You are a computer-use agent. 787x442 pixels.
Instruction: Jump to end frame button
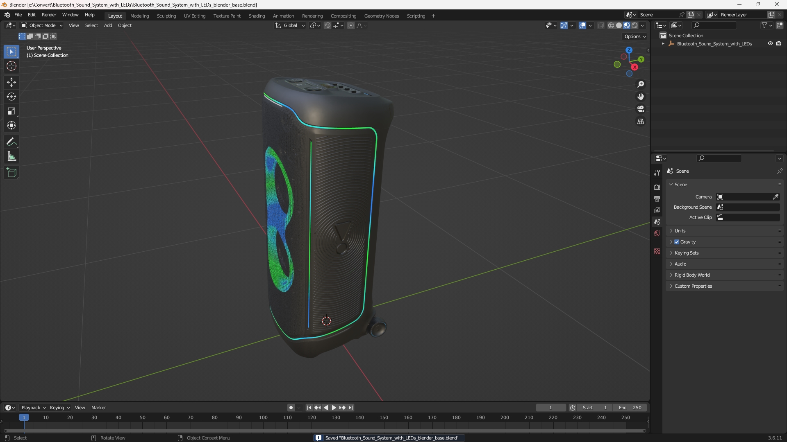(350, 408)
